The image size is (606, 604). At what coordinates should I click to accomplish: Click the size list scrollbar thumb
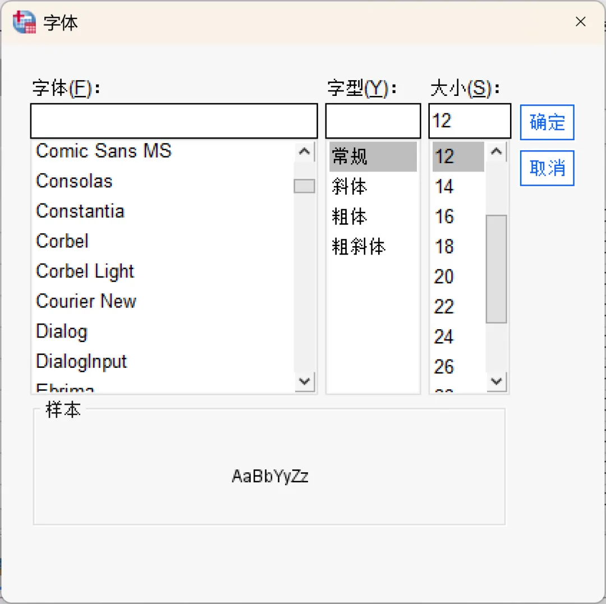tap(496, 269)
